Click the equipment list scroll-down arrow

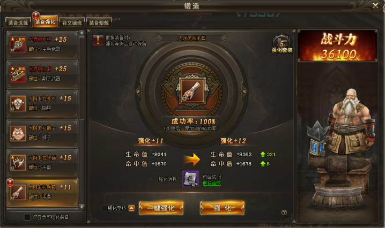coord(82,207)
